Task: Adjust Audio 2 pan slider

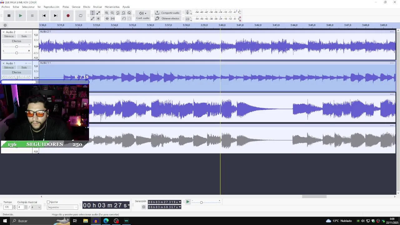Action: coord(17,53)
